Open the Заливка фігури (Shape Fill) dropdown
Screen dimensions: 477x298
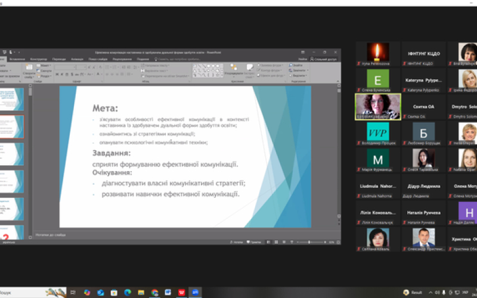[270, 66]
